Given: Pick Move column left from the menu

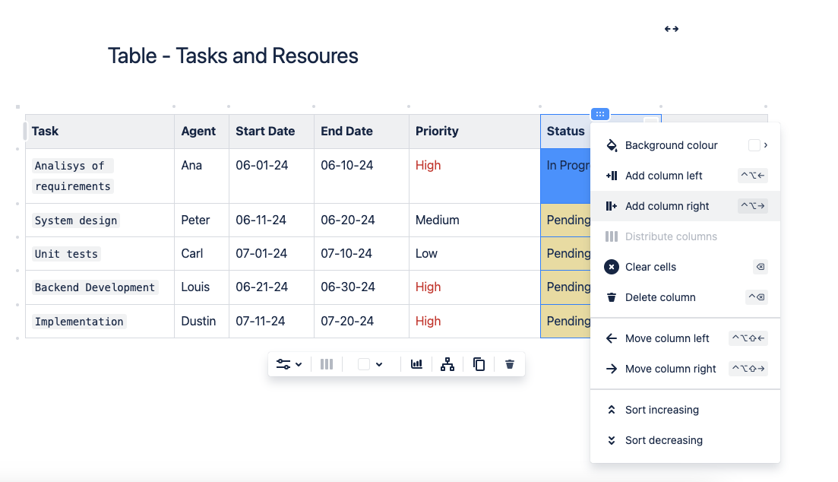Looking at the screenshot, I should tap(666, 338).
